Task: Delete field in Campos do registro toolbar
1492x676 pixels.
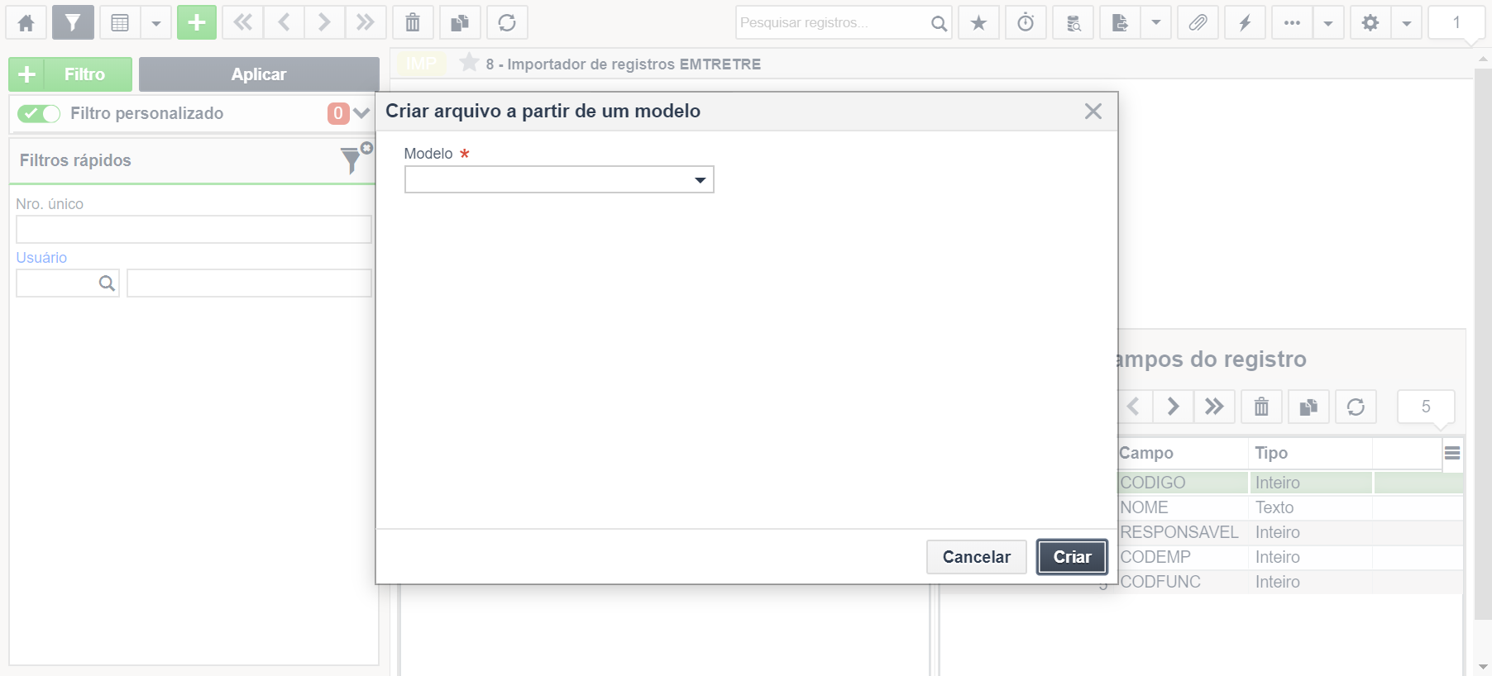Action: 1261,407
